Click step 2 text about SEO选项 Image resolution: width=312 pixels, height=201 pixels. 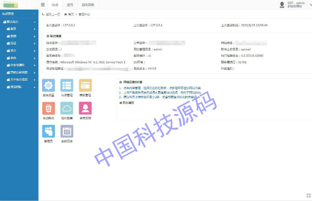click(160, 92)
